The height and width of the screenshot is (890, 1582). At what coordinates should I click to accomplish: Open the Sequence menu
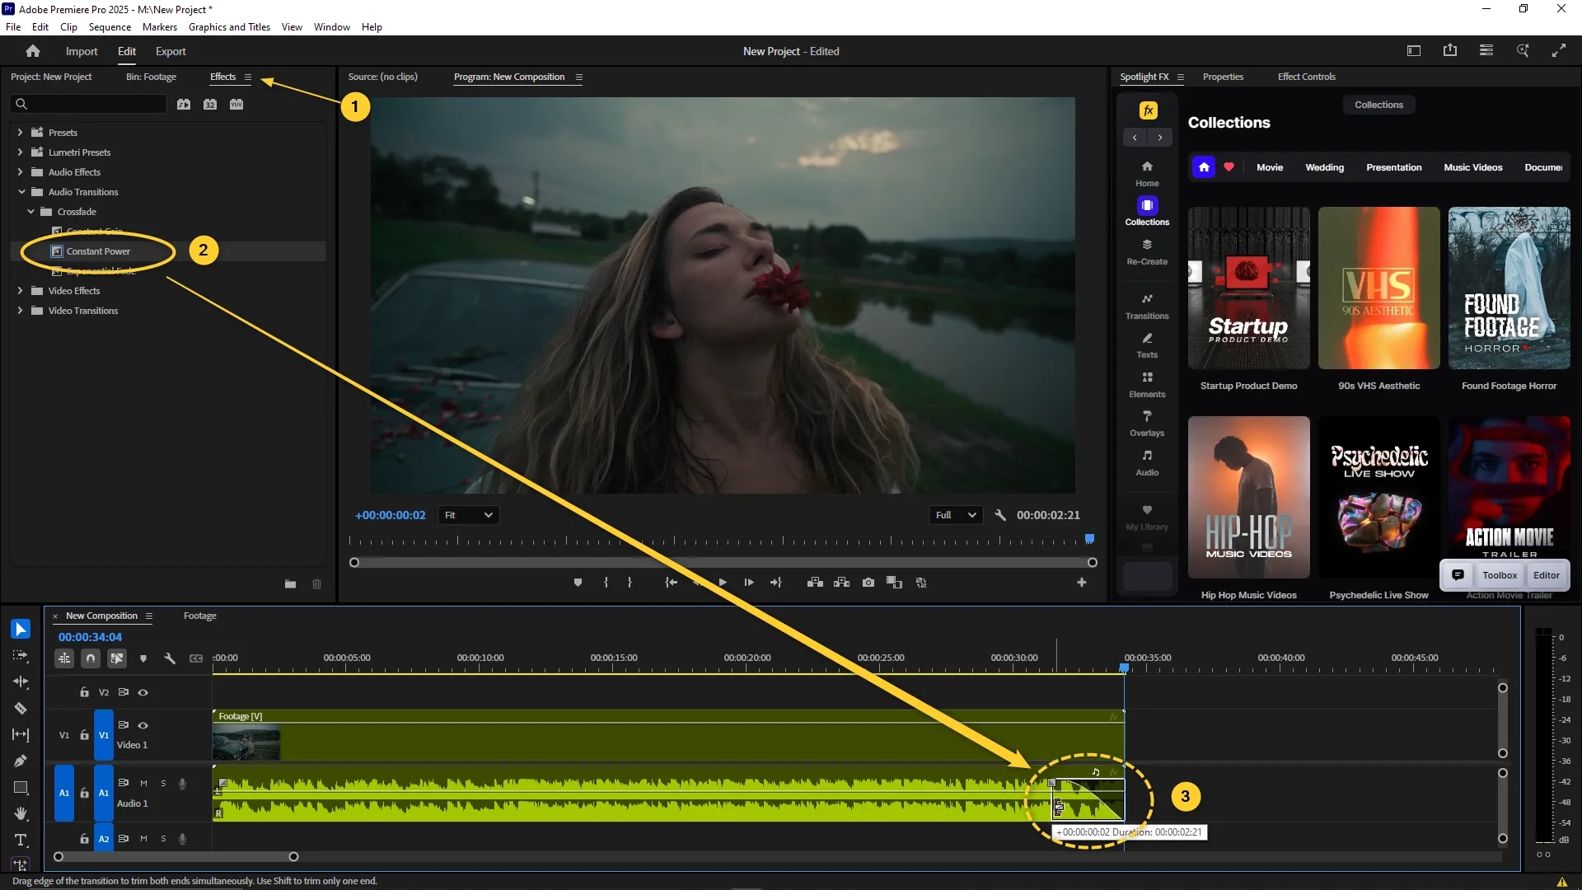point(110,27)
